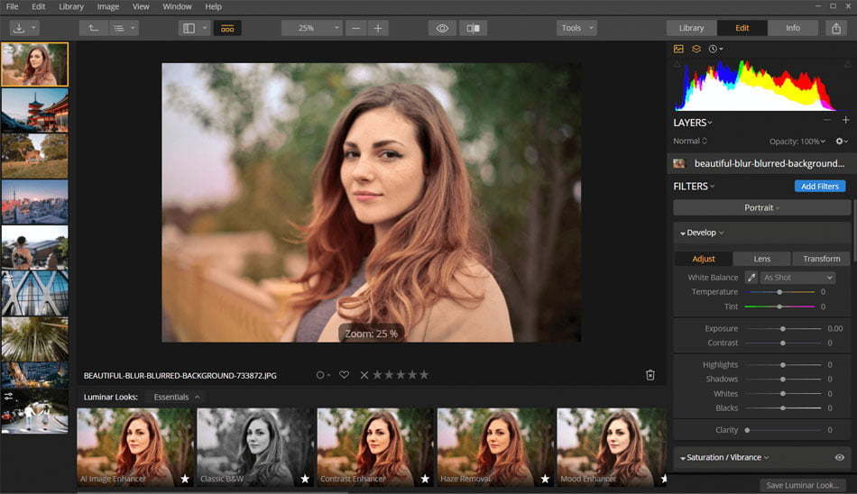Select the beautiful-blur-blurred-background layer
The width and height of the screenshot is (857, 494).
[x=761, y=163]
